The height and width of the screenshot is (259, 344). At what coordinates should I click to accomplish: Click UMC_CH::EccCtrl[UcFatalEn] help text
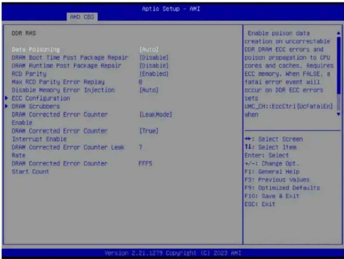(289, 106)
